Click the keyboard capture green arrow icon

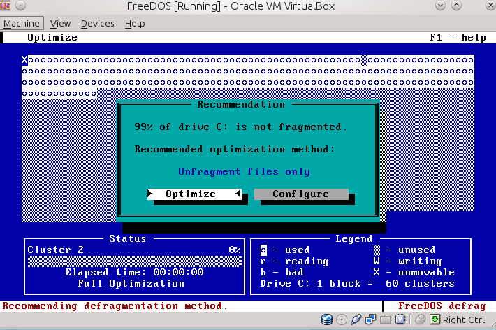pyautogui.click(x=435, y=320)
